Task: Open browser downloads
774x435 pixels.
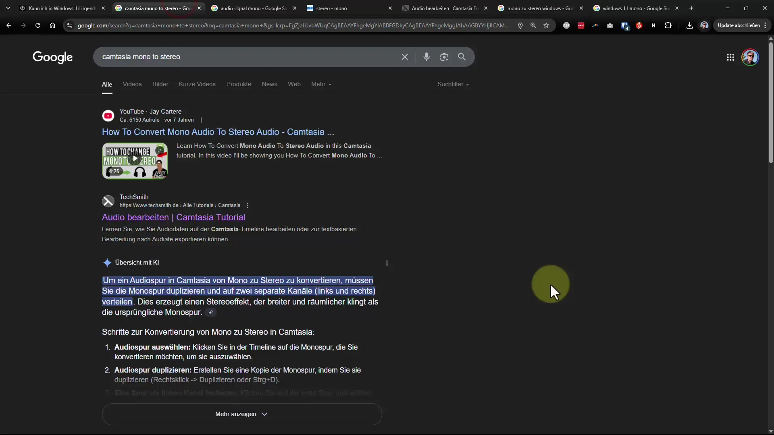Action: click(x=690, y=25)
